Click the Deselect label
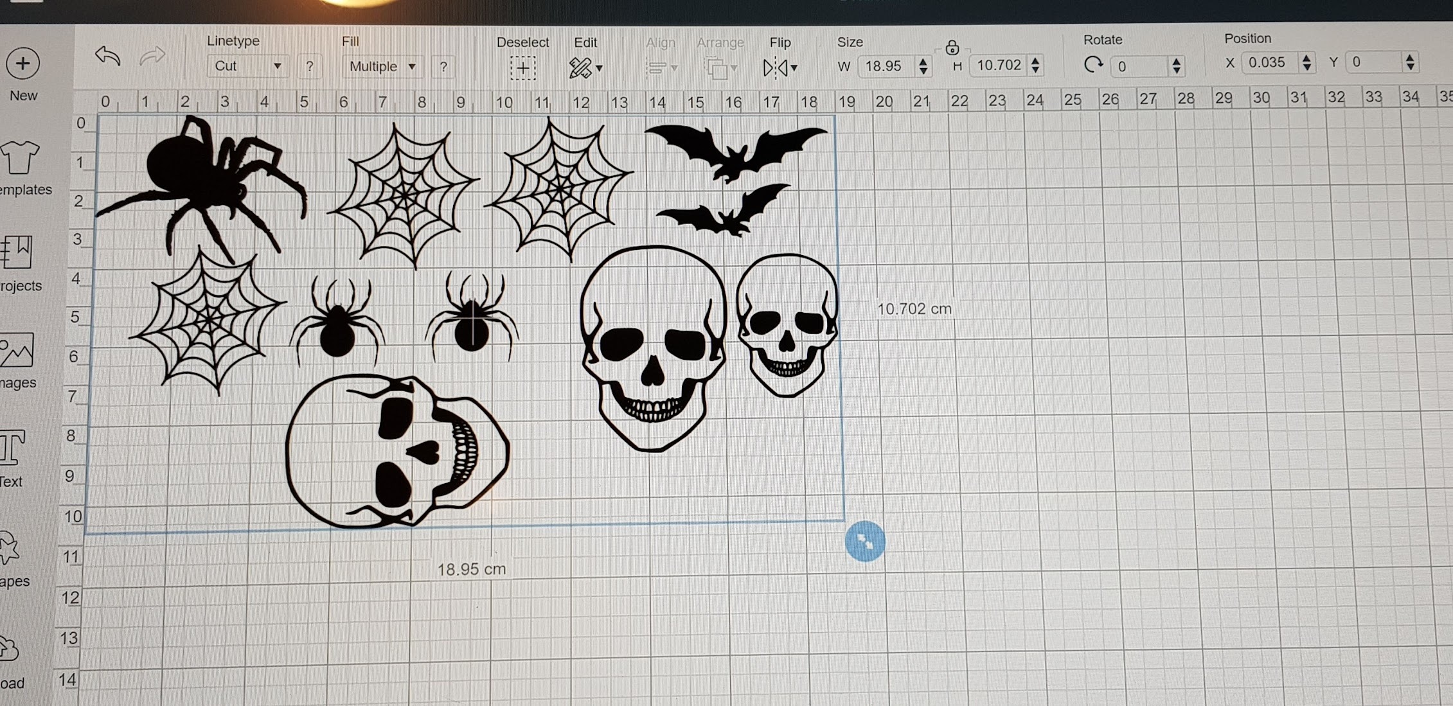The width and height of the screenshot is (1453, 706). click(x=522, y=42)
